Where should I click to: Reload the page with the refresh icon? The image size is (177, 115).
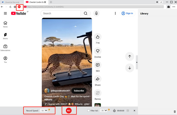click(x=10, y=7)
